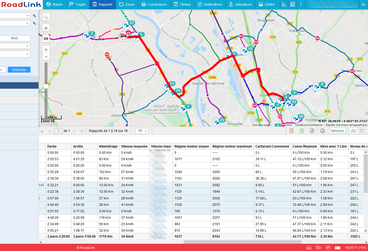The image size is (368, 251).
Task: Open the rows-per-page dropdown showing 50
Action: point(142,131)
